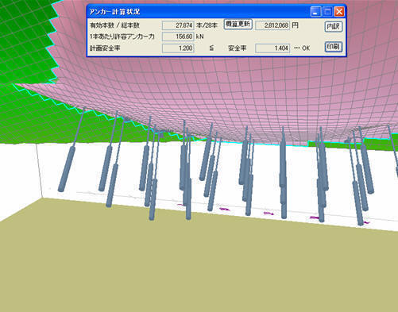Click the disabled maximize button
The height and width of the screenshot is (312, 398).
(327, 12)
